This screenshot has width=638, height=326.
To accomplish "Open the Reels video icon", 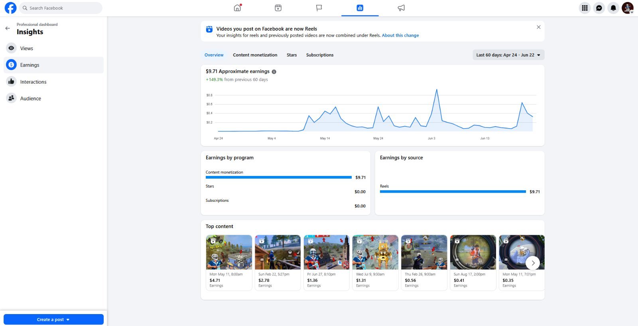I will [278, 8].
